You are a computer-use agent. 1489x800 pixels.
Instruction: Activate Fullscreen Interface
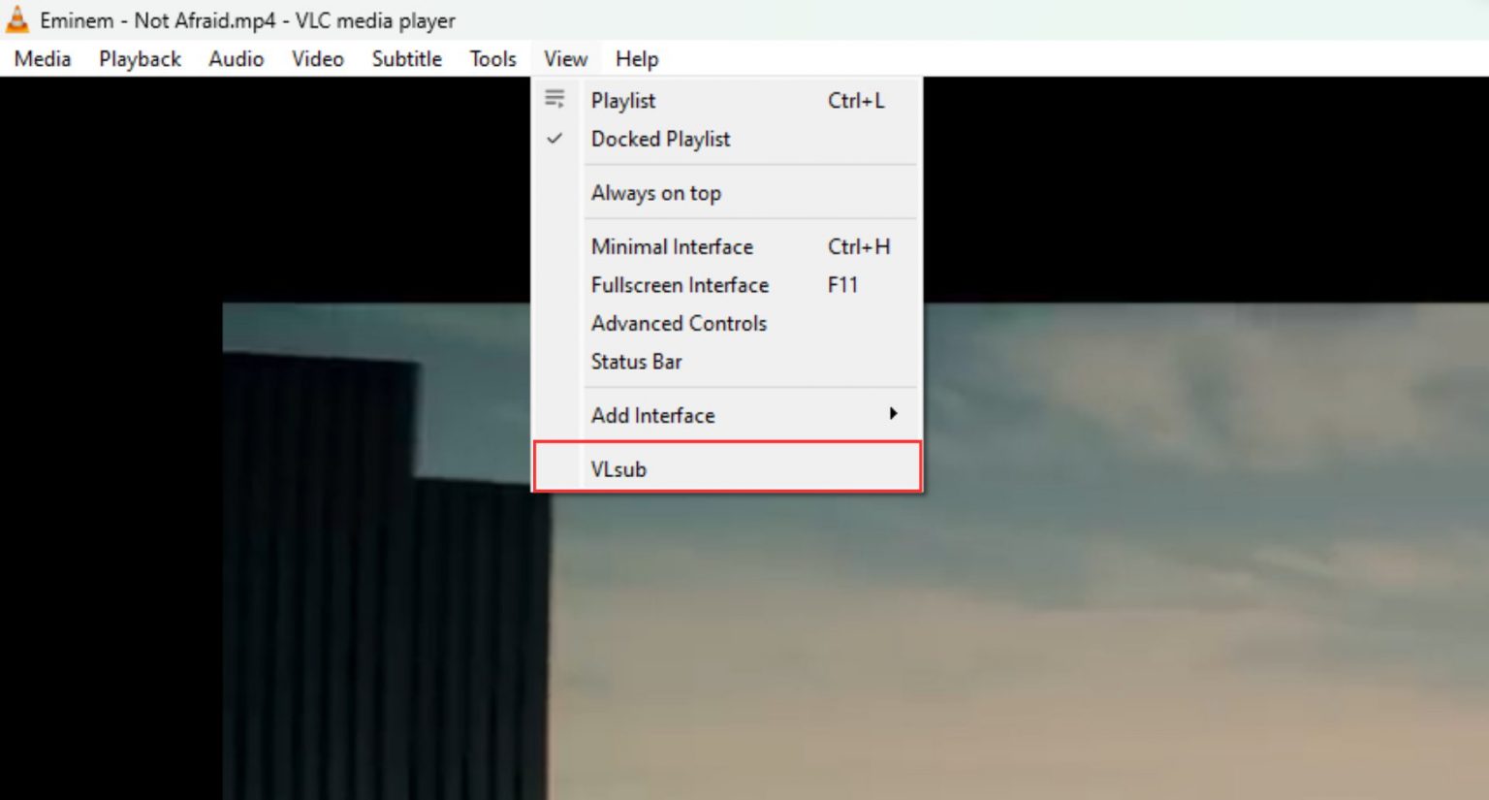(x=680, y=284)
